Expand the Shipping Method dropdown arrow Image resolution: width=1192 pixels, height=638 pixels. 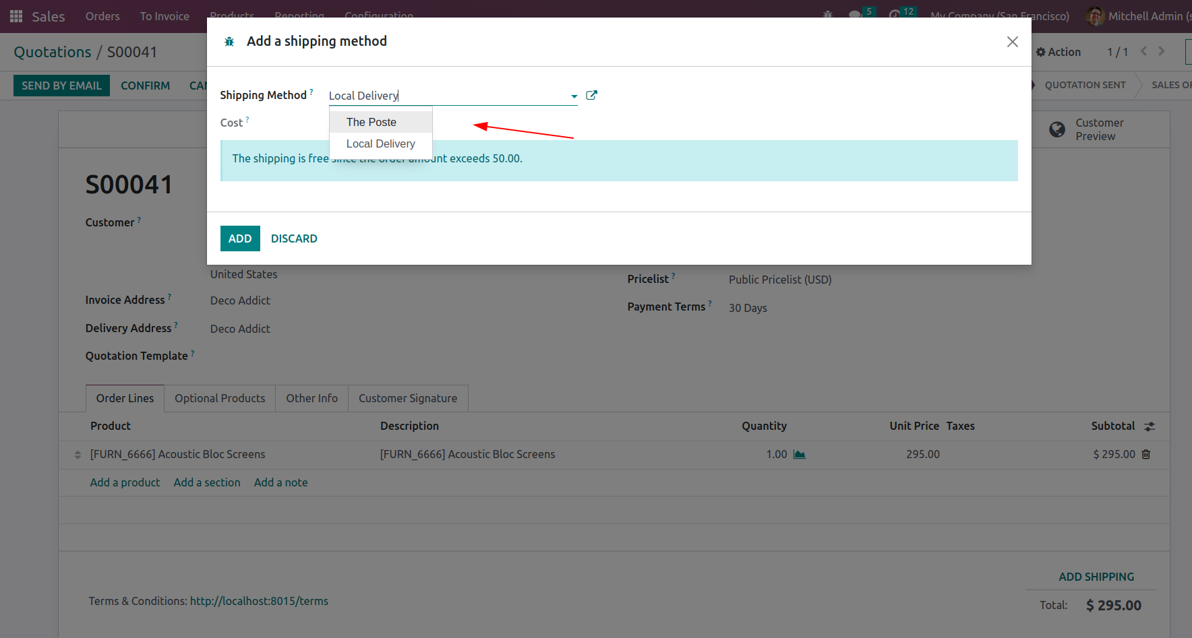[x=574, y=96]
